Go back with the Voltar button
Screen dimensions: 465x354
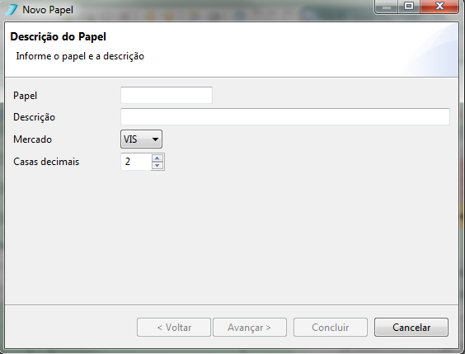[x=174, y=328]
